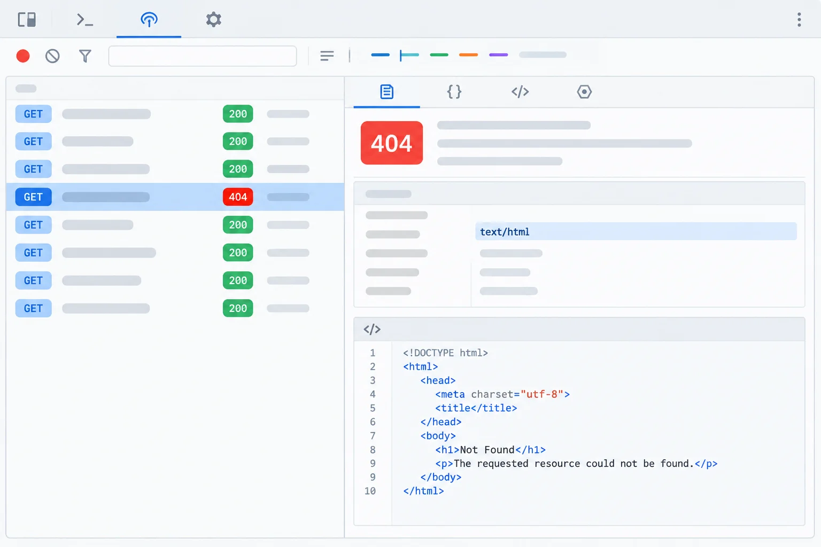Click line number 10 in the gutter
Screen dimensions: 821x547
(x=370, y=491)
